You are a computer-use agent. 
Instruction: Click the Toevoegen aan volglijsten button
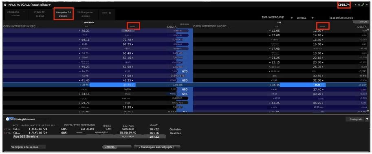157,147
